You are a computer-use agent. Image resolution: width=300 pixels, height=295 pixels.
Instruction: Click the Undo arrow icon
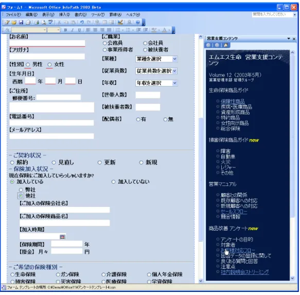[x=82, y=23]
